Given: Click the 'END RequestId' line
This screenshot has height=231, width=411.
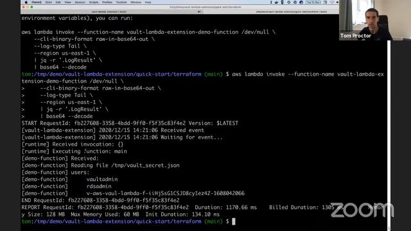Looking at the screenshot, I should 100,201.
